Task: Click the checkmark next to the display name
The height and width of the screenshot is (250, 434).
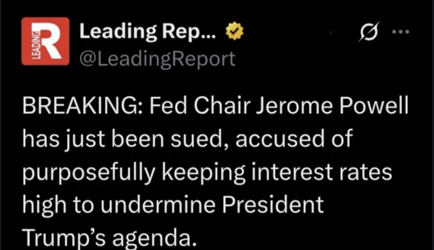Action: tap(234, 31)
